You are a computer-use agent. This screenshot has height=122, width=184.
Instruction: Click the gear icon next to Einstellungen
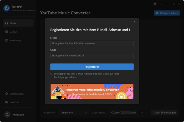tap(7, 94)
